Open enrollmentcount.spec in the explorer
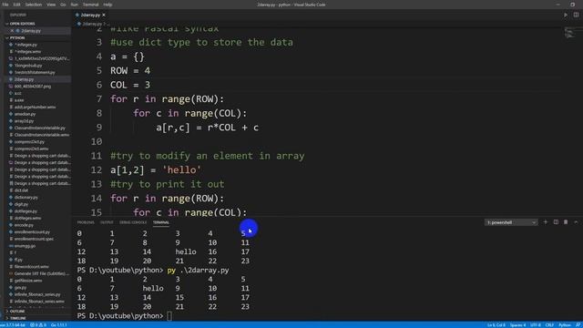The image size is (583, 328). (x=34, y=239)
